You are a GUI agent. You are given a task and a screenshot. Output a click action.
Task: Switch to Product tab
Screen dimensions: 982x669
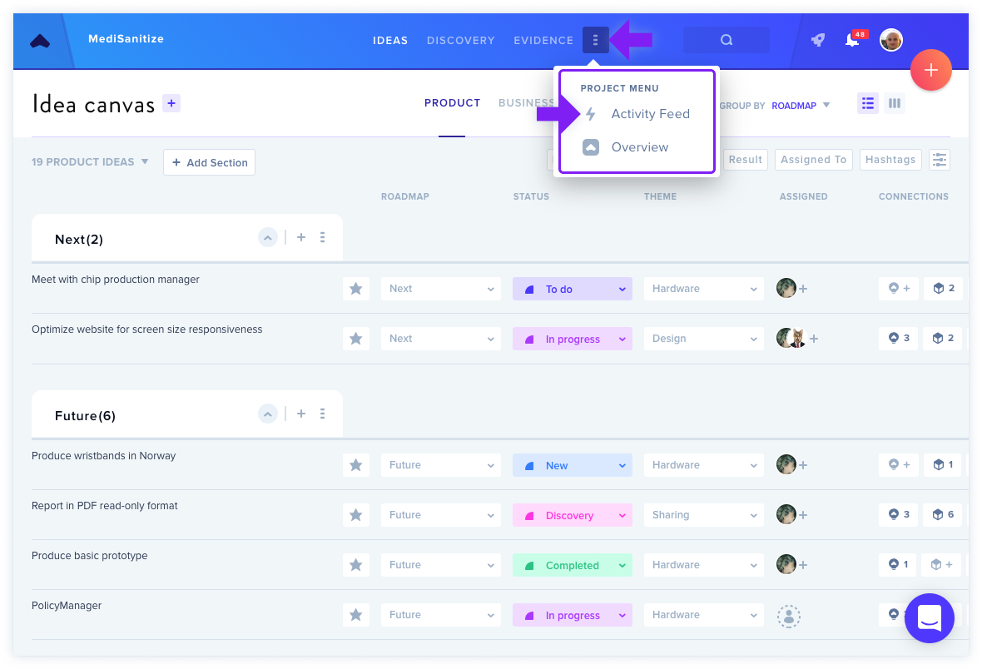click(452, 102)
